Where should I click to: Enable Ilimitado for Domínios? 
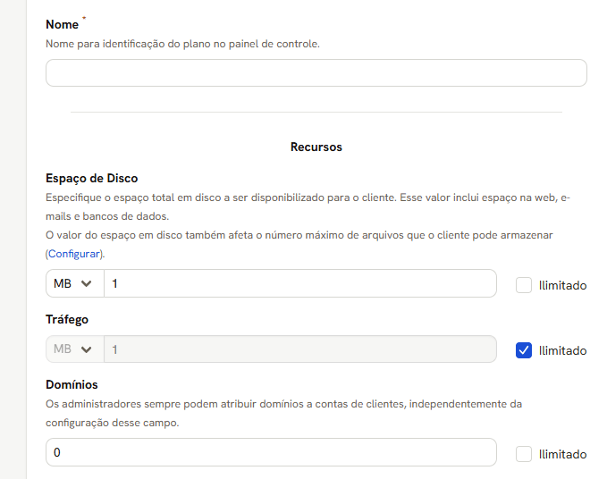tap(523, 454)
